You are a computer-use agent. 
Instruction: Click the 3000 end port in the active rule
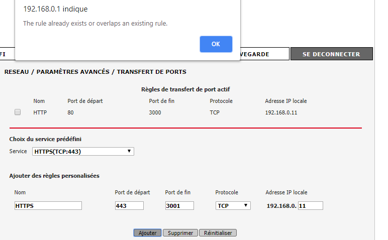coord(155,112)
